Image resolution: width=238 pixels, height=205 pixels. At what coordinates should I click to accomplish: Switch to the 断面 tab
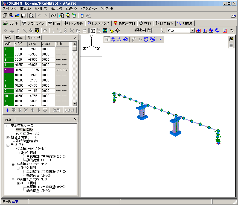[x=54, y=23]
